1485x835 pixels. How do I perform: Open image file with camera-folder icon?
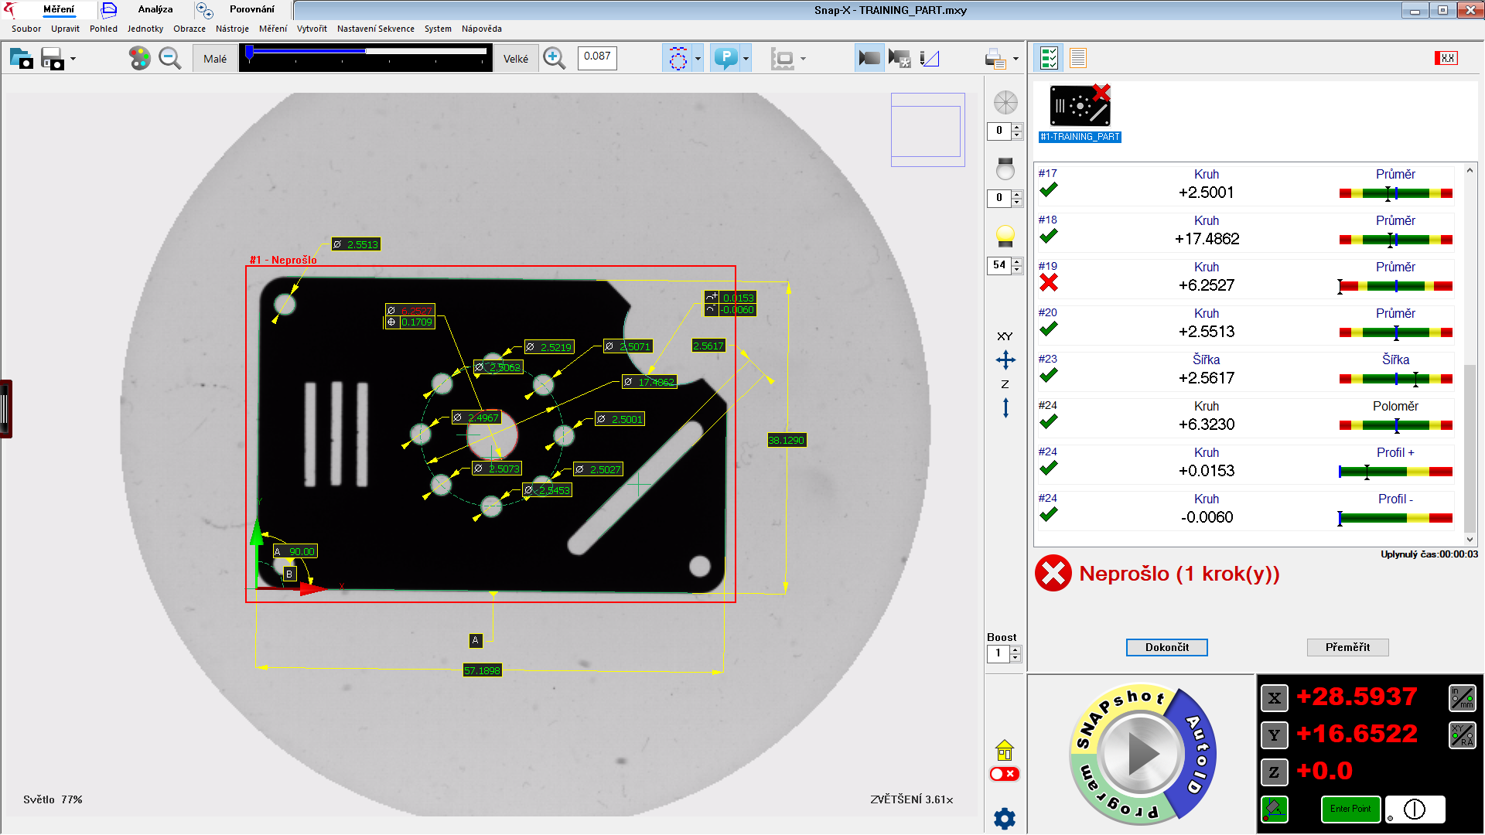21,58
